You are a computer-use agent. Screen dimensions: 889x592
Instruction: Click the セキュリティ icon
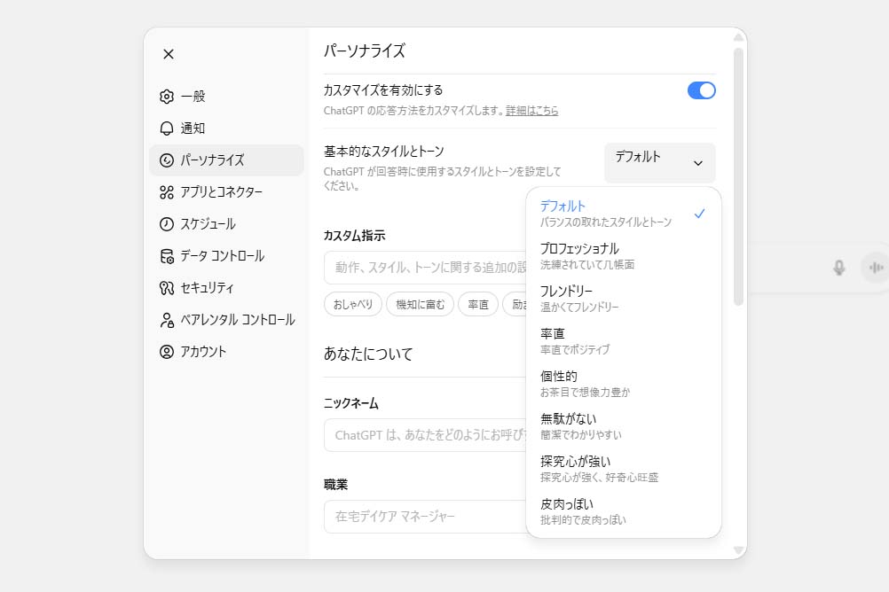pyautogui.click(x=167, y=288)
